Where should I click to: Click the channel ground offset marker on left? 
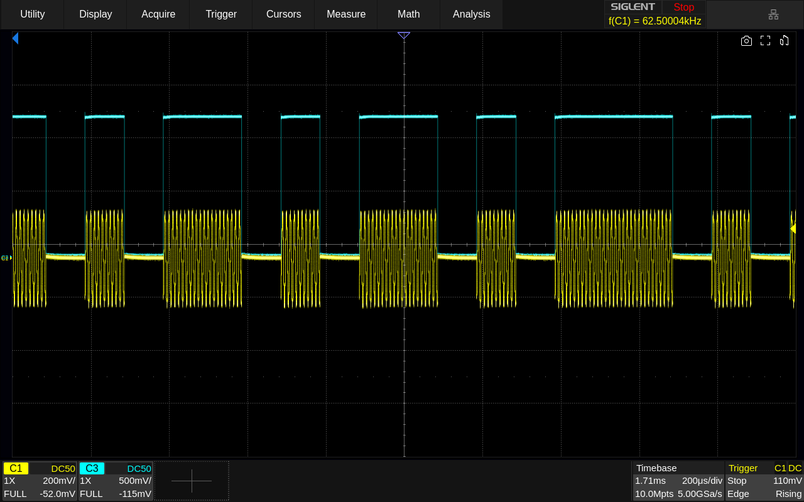(6, 258)
